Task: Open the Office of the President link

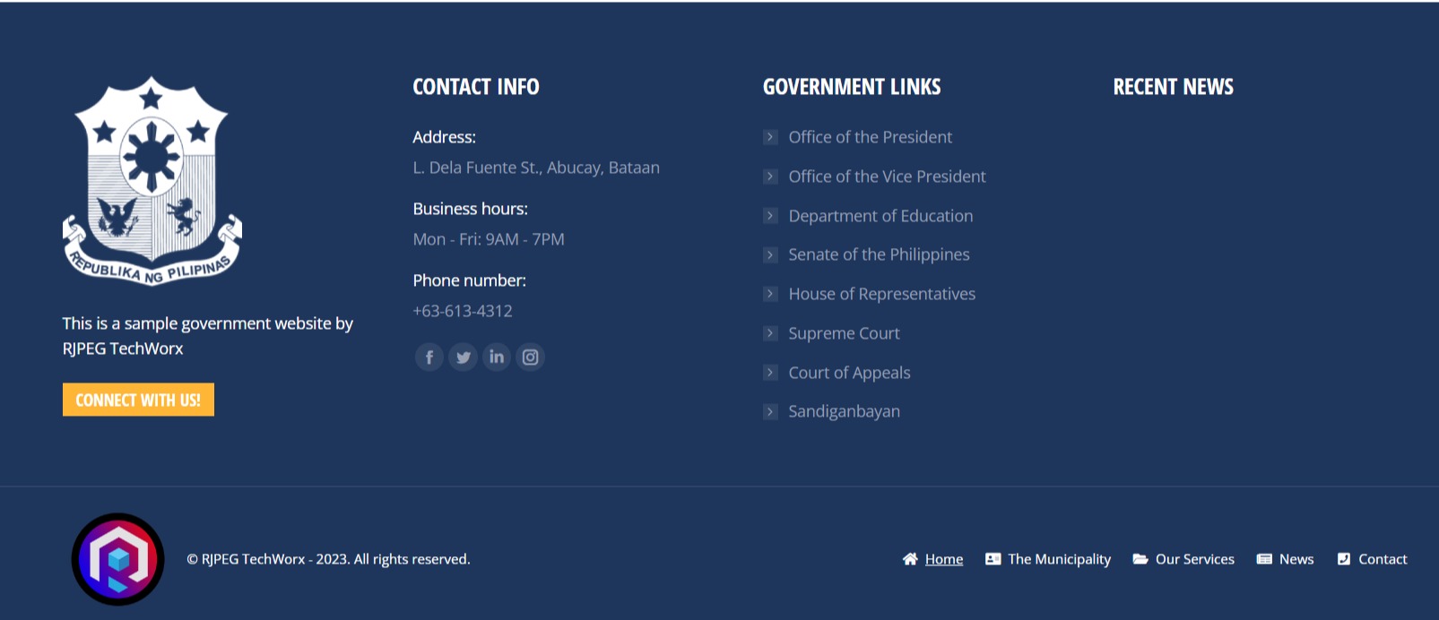Action: [x=870, y=137]
